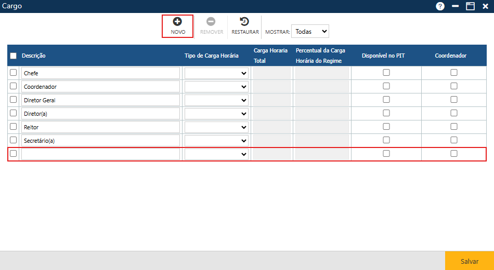The image size is (494, 270).
Task: Open Tipo de Carga Horária for Chefe
Action: coord(216,73)
